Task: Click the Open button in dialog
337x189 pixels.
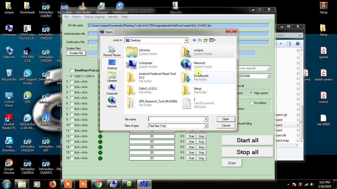Action: (226, 119)
